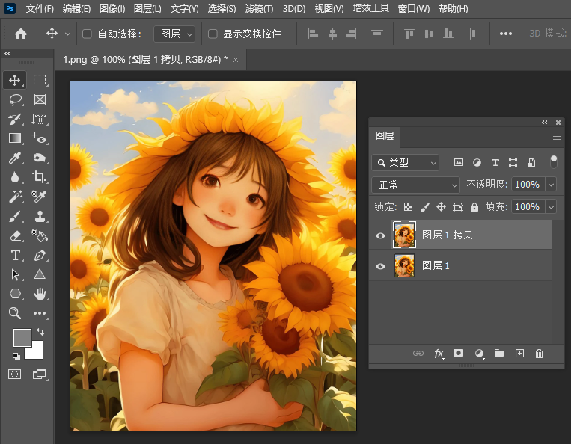Image resolution: width=571 pixels, height=444 pixels.
Task: Select the Hand tool
Action: (x=39, y=294)
